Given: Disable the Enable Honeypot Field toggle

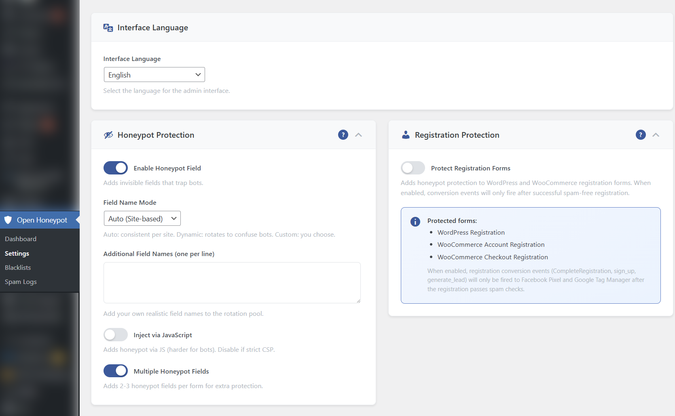Looking at the screenshot, I should point(116,168).
